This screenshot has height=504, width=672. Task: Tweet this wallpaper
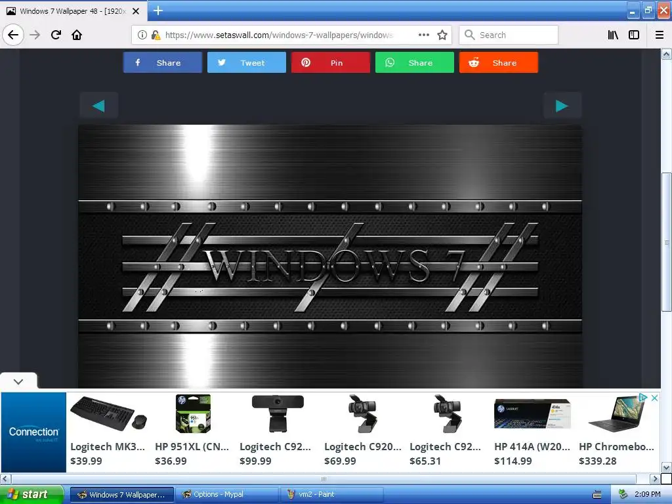click(x=247, y=62)
